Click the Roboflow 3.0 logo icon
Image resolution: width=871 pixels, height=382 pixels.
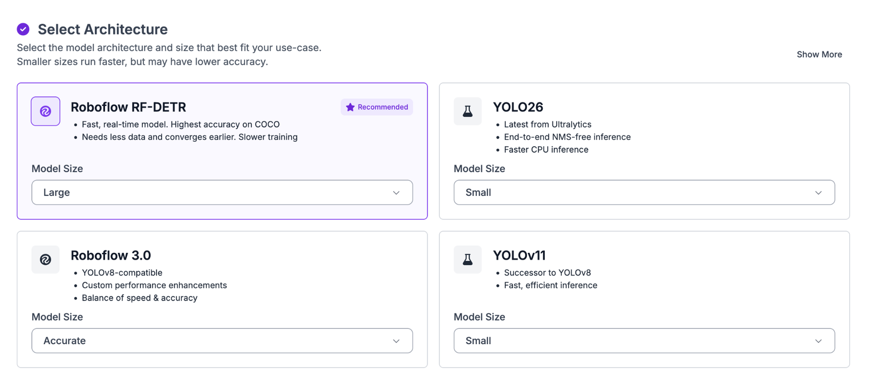(45, 260)
